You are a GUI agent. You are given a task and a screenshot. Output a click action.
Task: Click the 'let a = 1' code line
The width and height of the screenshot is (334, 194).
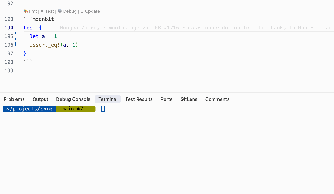coord(43,36)
